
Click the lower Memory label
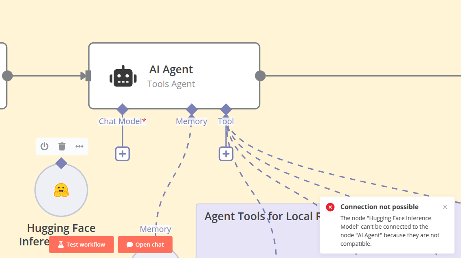155,229
